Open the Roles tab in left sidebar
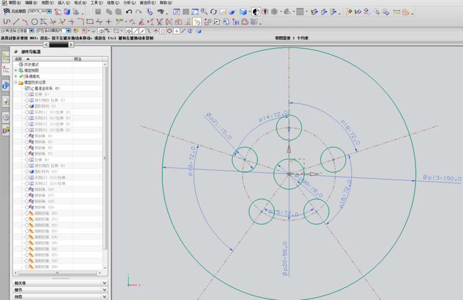463x300 pixels. click(6, 131)
